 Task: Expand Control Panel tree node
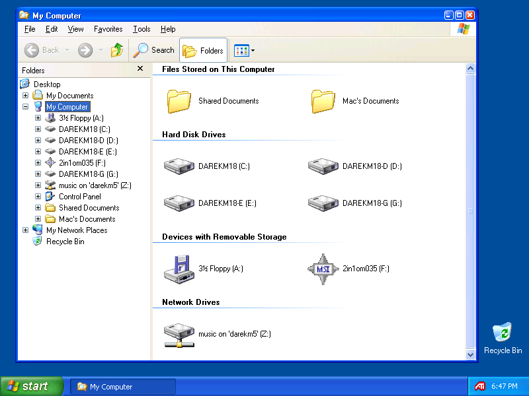[x=38, y=196]
